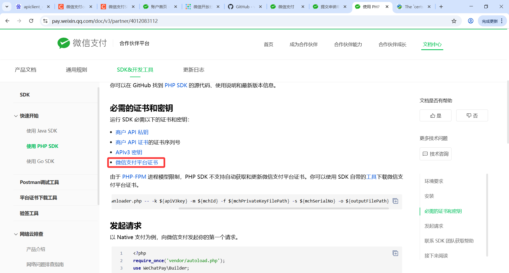Open 产品介绍 in sidebar
The height and width of the screenshot is (273, 509).
pyautogui.click(x=36, y=249)
